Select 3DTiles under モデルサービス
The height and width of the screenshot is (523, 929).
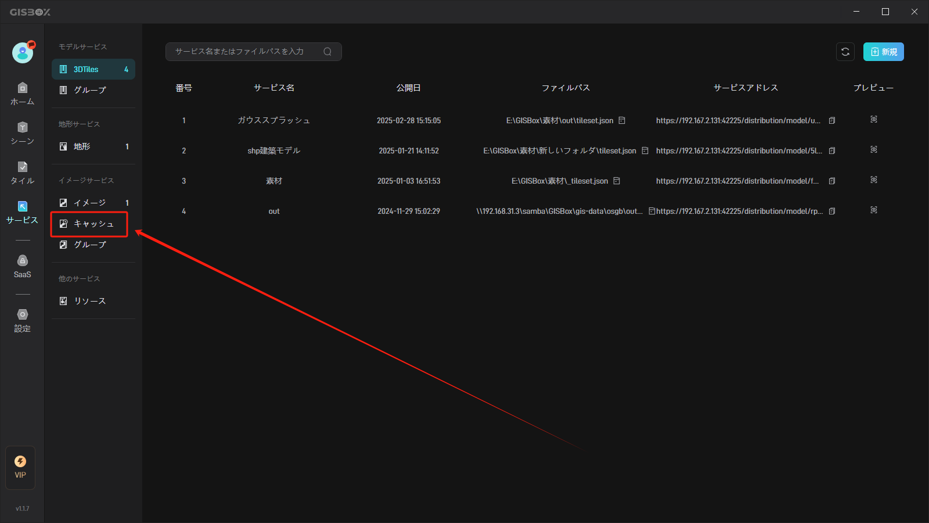tap(93, 69)
